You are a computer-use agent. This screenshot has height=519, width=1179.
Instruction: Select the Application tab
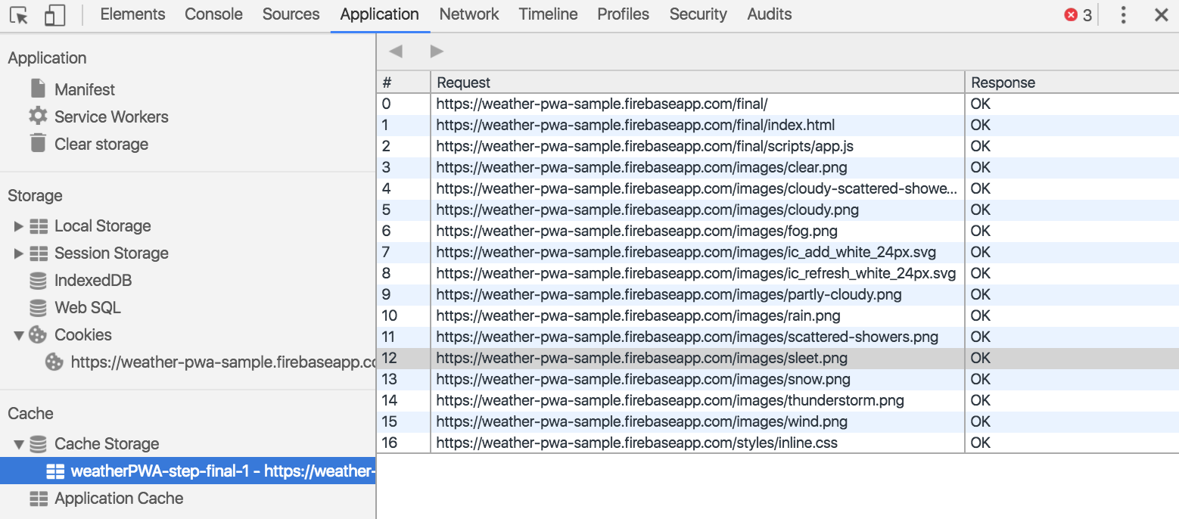379,14
